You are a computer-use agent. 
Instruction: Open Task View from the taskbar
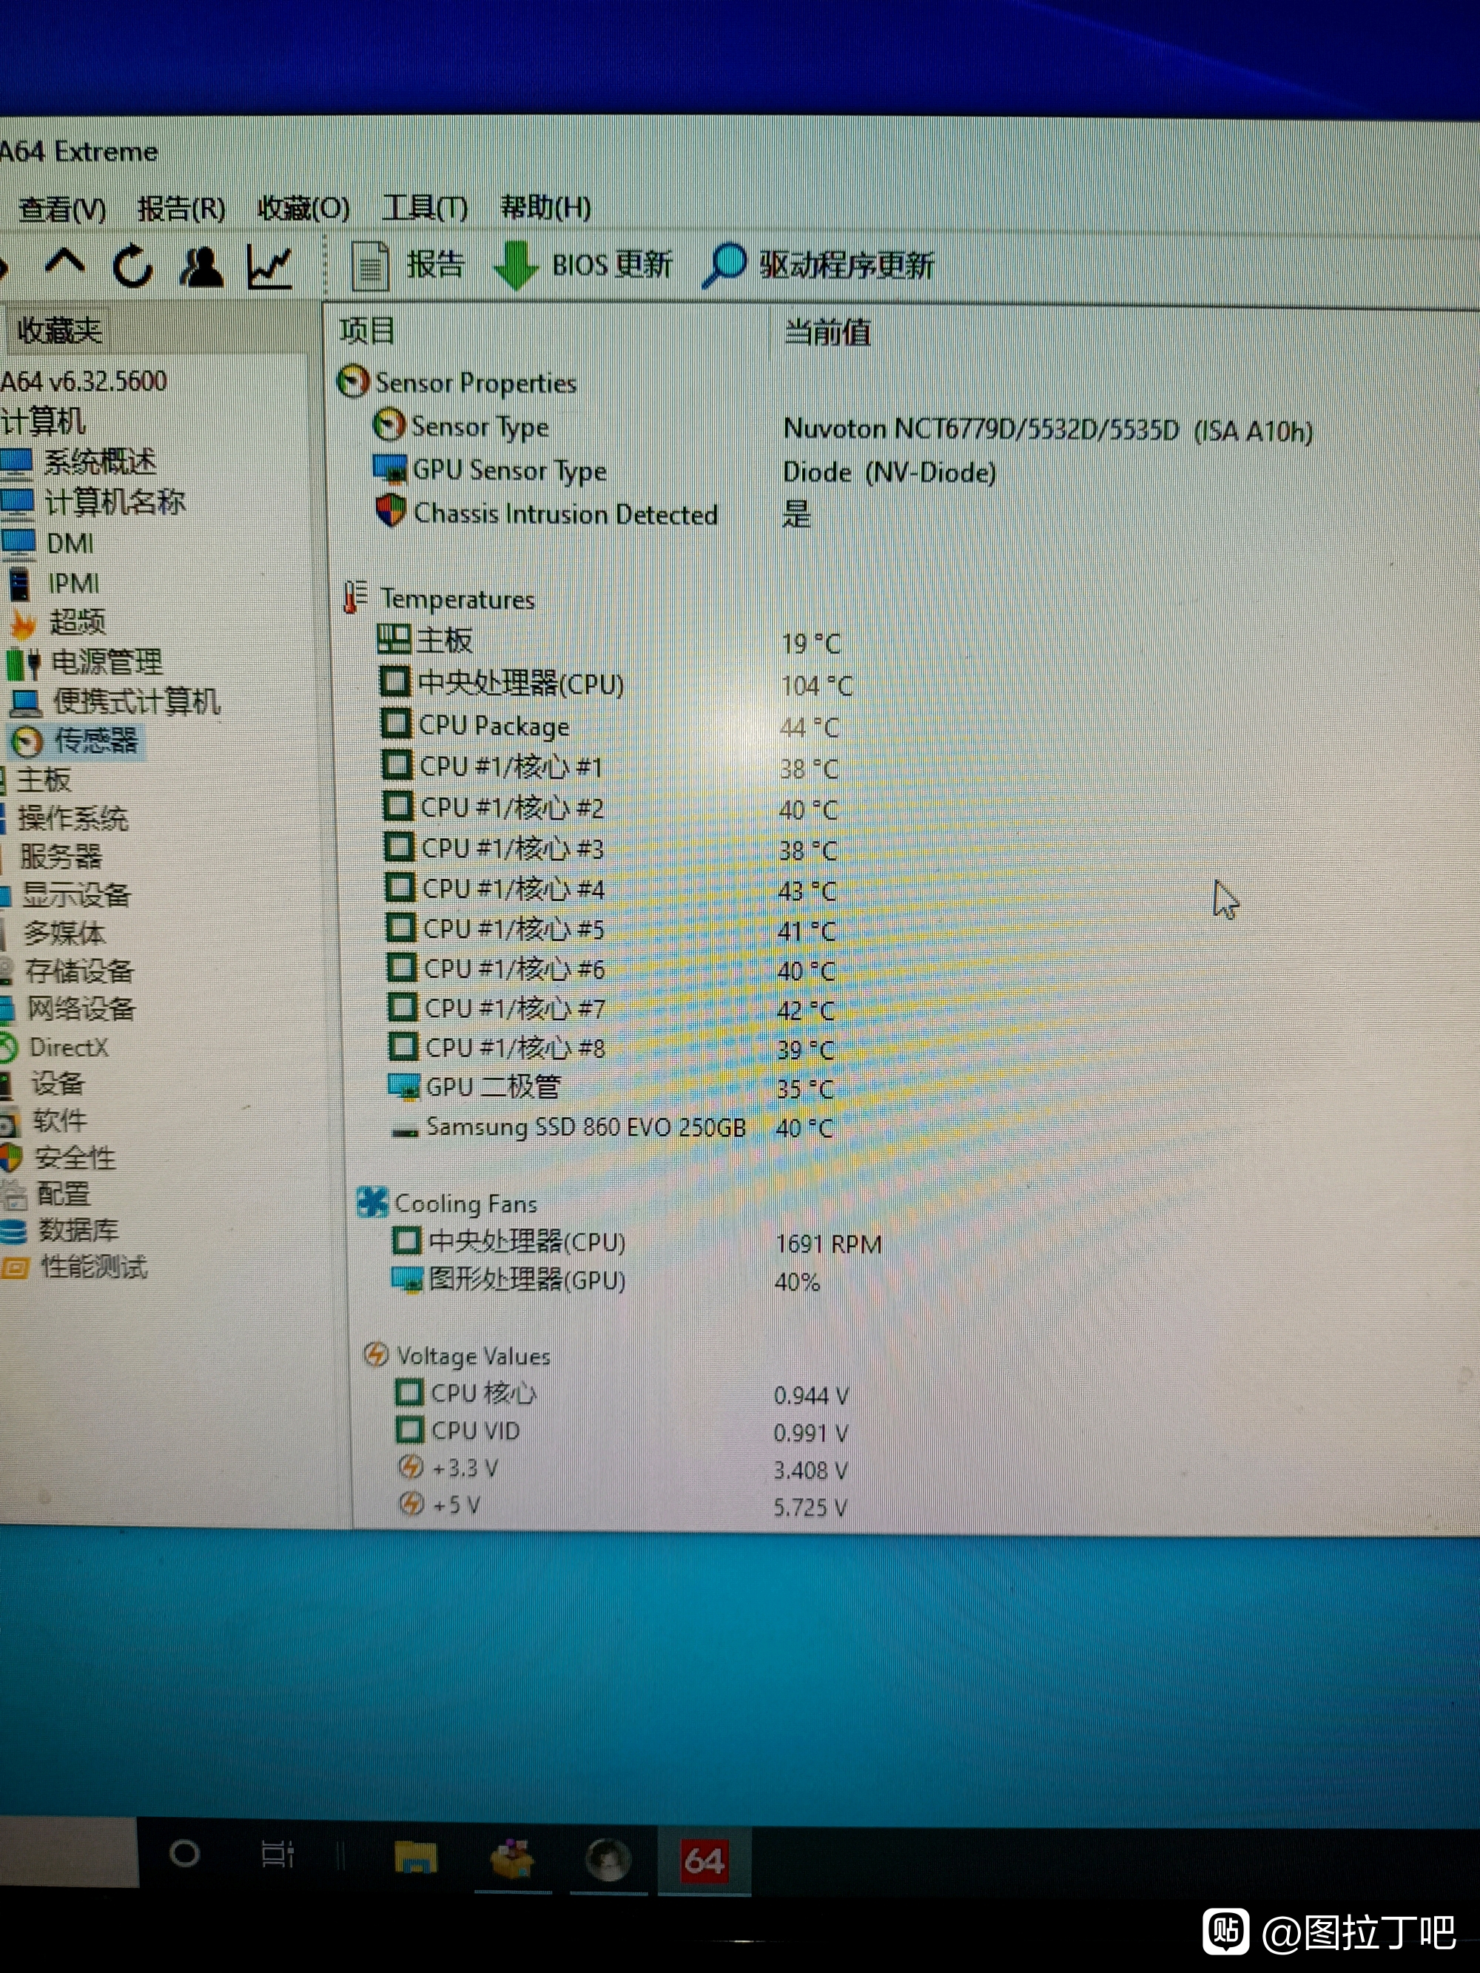277,1855
